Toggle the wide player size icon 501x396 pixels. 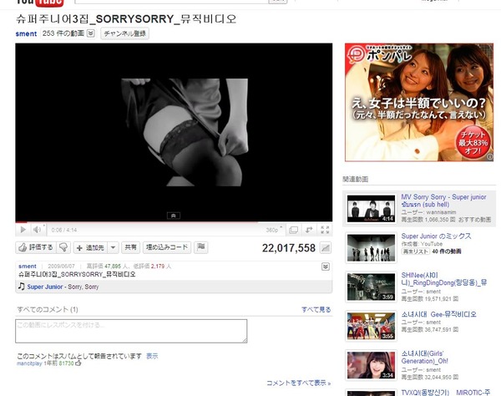293,230
